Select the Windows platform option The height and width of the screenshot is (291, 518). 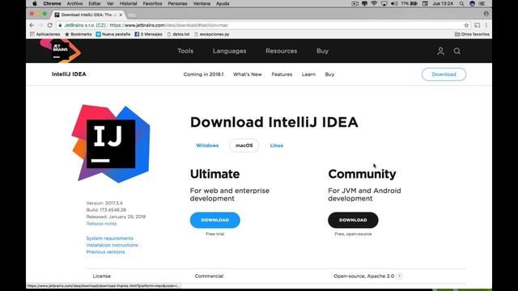point(207,145)
